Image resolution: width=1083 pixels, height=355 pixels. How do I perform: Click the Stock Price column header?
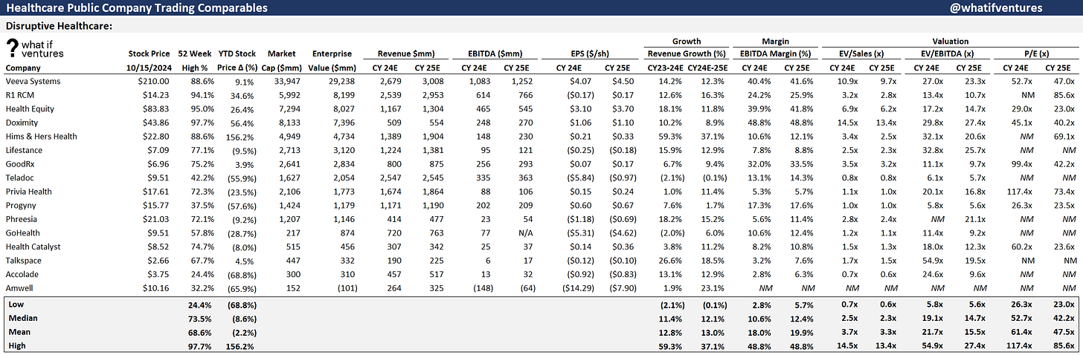pyautogui.click(x=148, y=53)
